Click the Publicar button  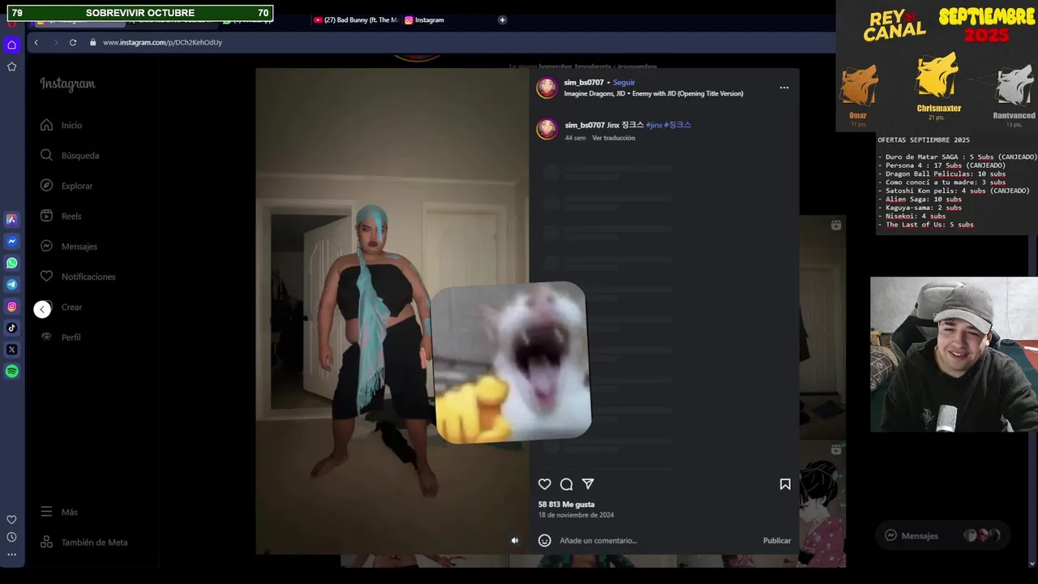[777, 540]
